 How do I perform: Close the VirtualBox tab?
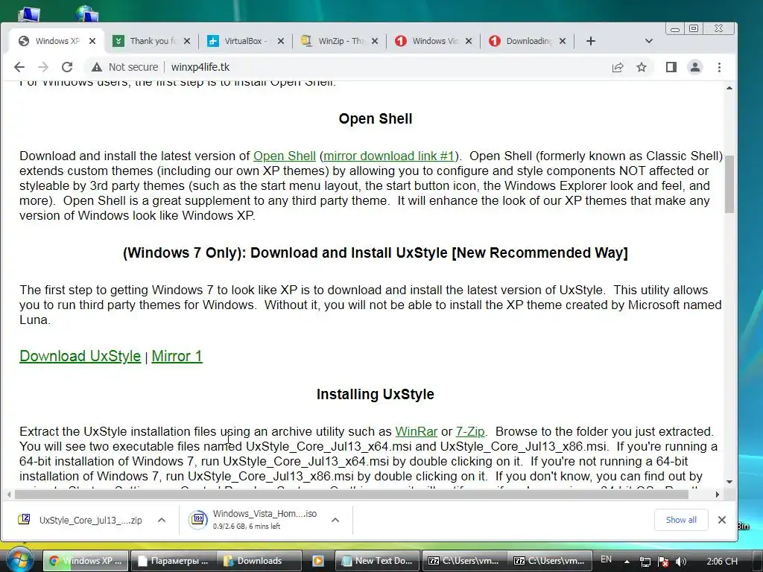tap(281, 42)
